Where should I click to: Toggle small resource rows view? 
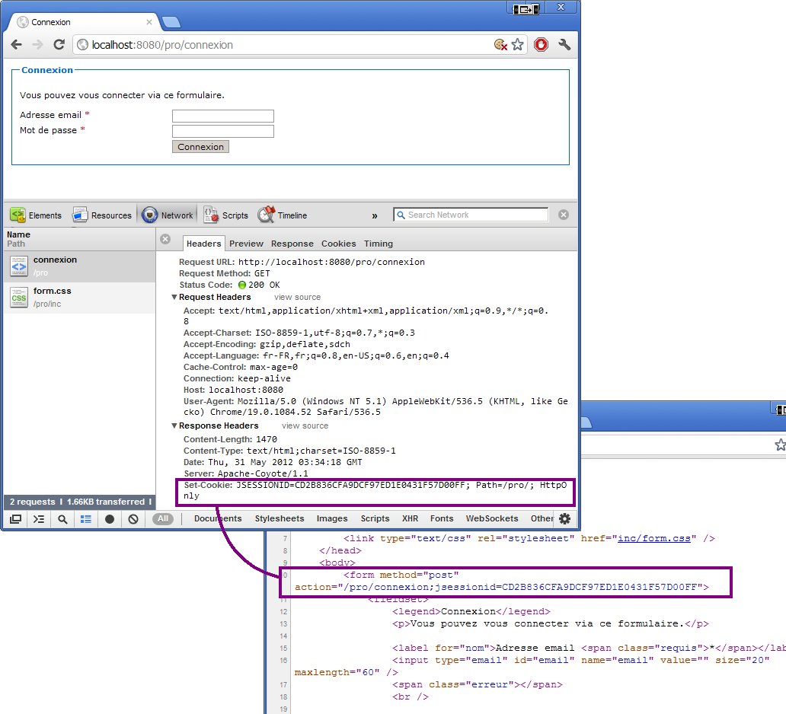coord(86,519)
